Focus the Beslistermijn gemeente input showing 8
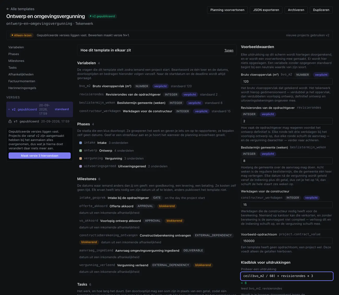The width and height of the screenshot is (339, 295). (x=287, y=161)
